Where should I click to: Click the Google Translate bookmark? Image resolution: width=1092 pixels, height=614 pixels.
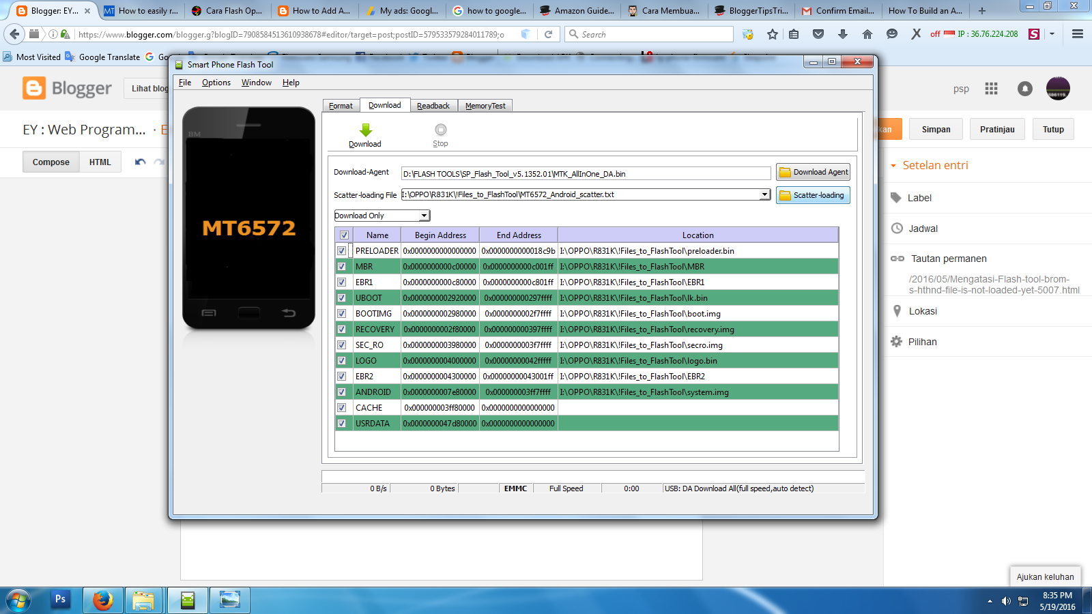tap(102, 57)
